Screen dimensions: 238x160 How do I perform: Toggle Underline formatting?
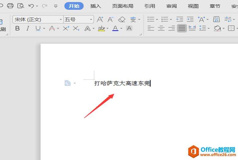coord(38,28)
